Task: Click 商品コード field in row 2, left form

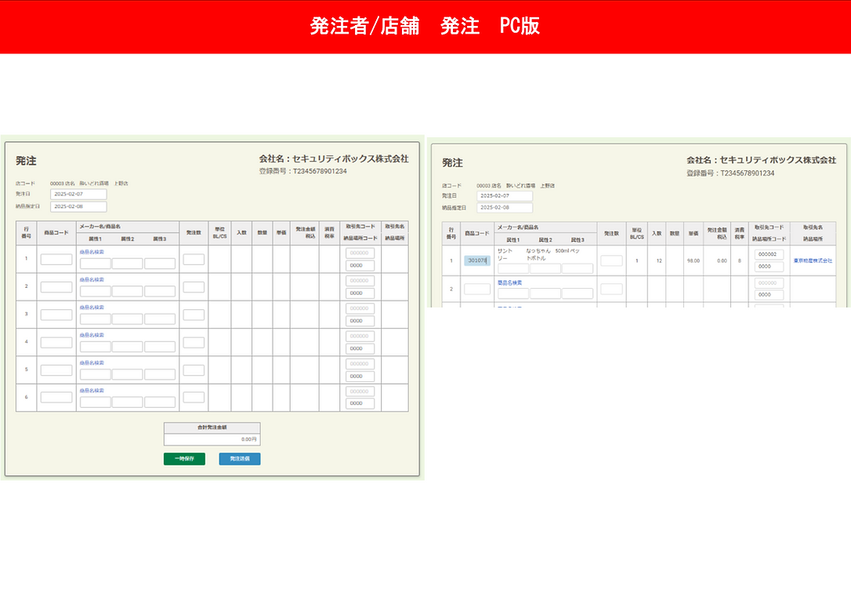Action: coord(56,287)
